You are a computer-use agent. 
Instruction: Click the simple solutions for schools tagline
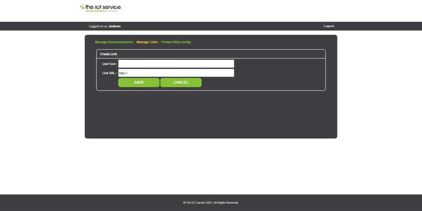coord(102,11)
